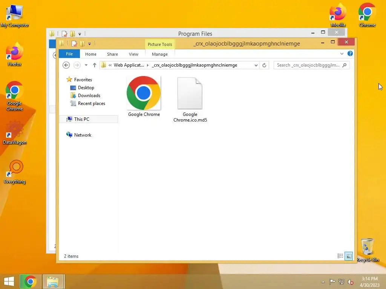Open Google Chrome desktop shortcut
Image resolution: width=386 pixels, height=289 pixels.
pyautogui.click(x=15, y=96)
